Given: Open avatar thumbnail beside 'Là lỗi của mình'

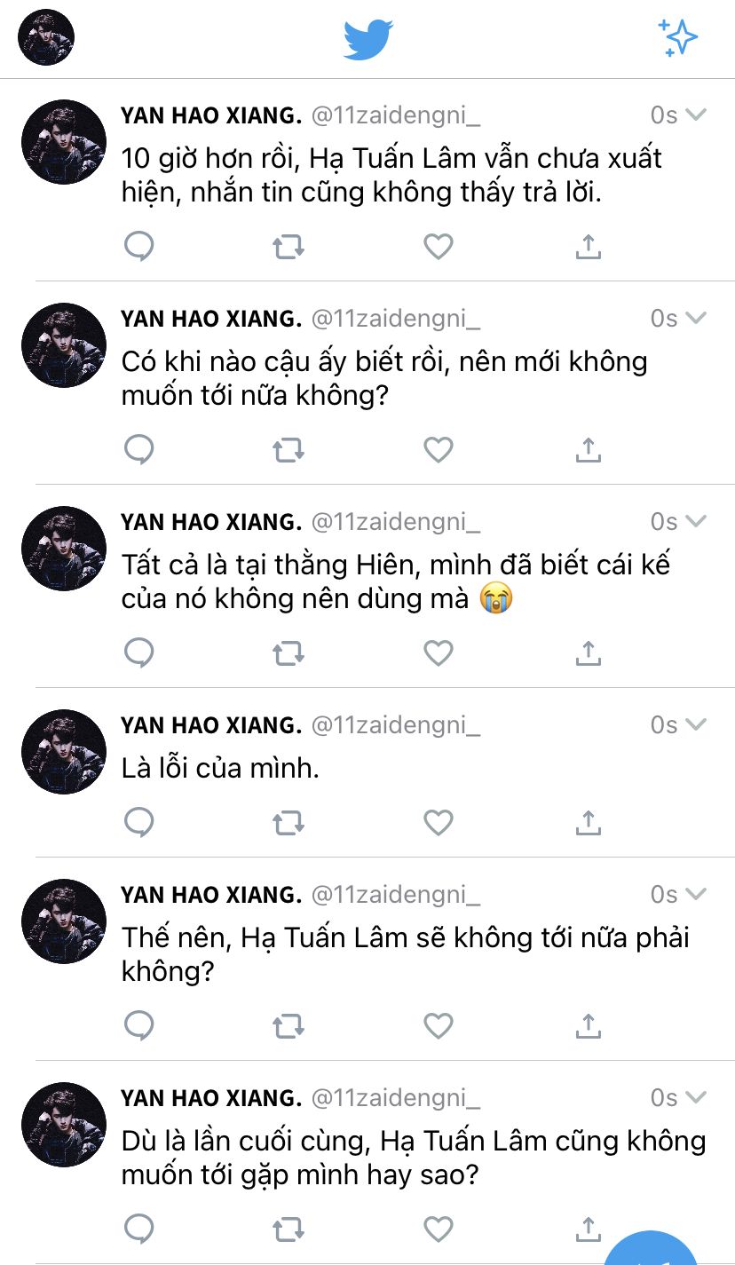Looking at the screenshot, I should tap(64, 752).
